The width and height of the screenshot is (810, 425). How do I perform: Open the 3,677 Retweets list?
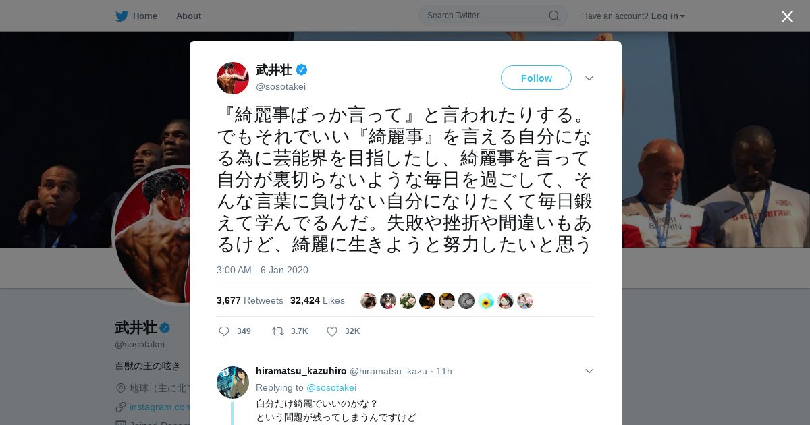click(250, 300)
